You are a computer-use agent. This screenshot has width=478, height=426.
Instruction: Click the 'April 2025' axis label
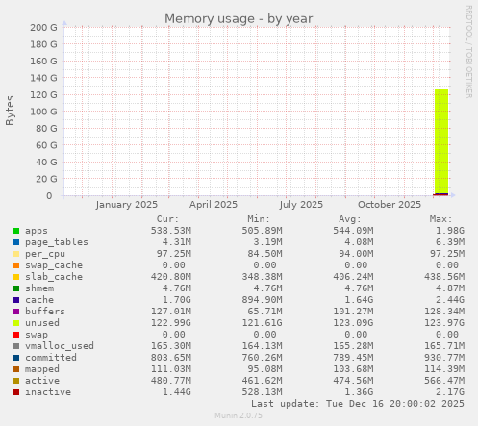(x=214, y=205)
